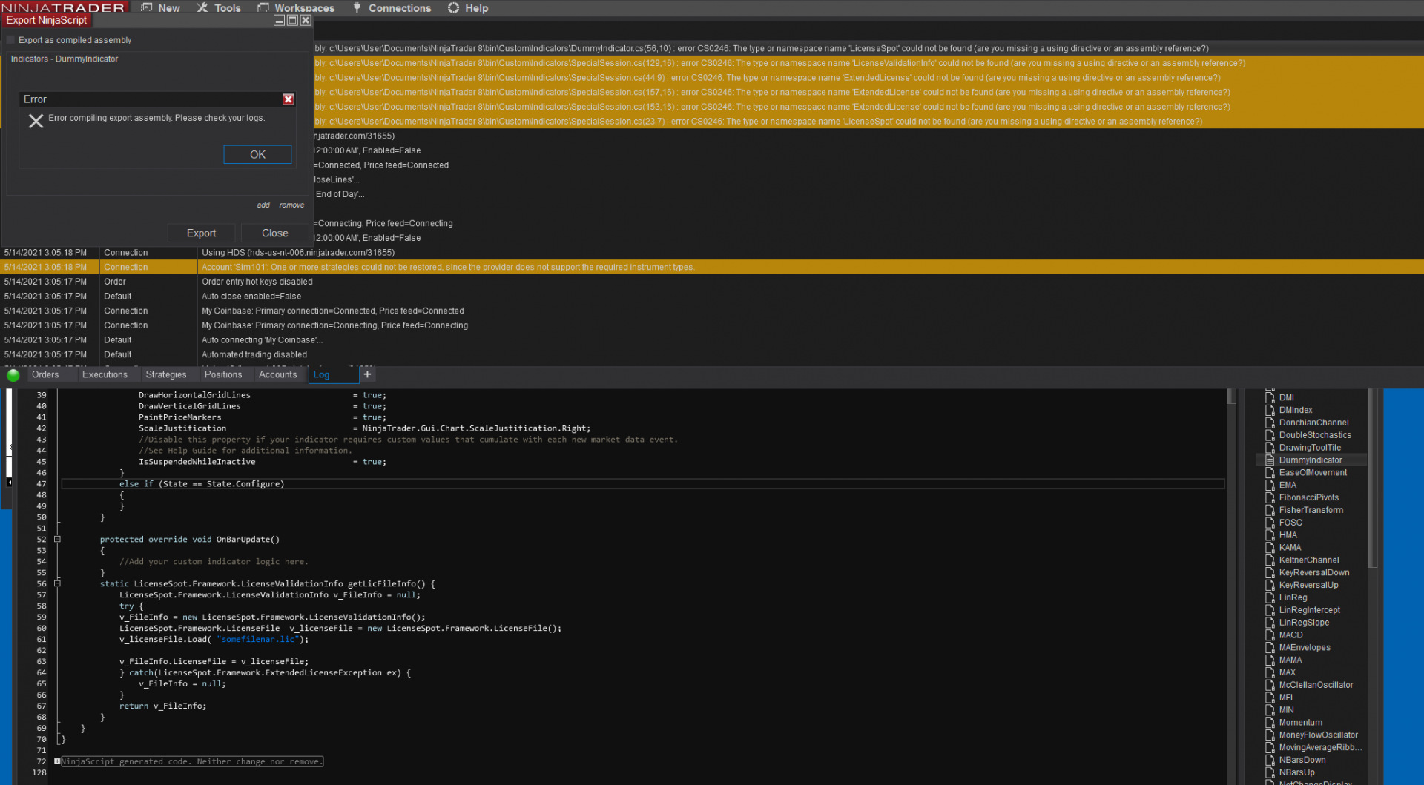Open DMIndex in the indicator list

click(x=1296, y=411)
